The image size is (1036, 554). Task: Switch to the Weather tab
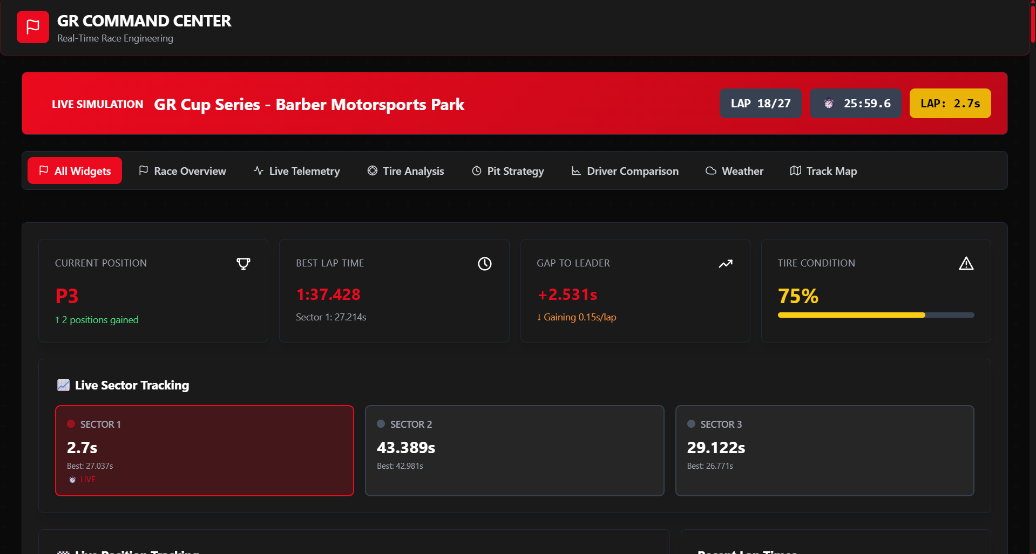point(734,171)
